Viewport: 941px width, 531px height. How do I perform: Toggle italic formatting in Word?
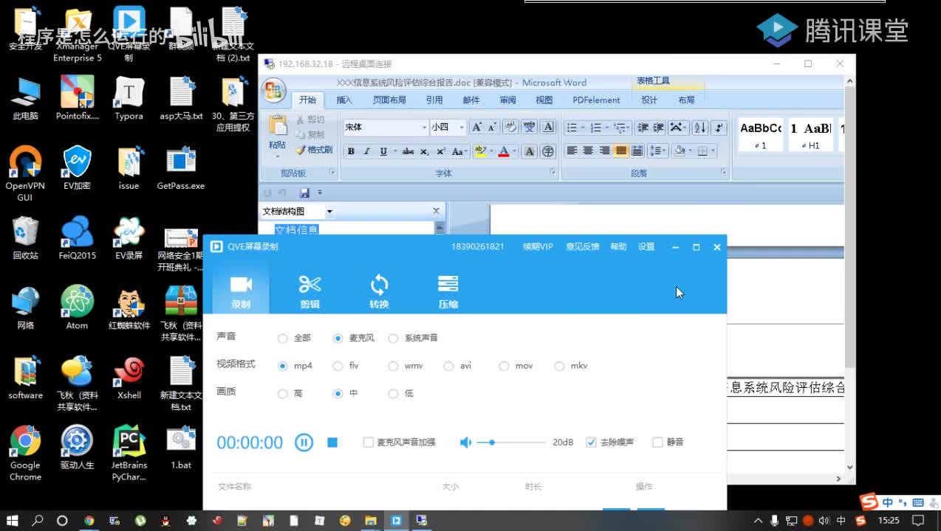pyautogui.click(x=366, y=151)
